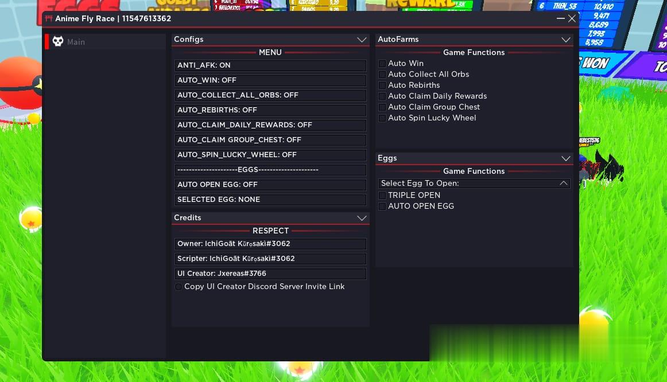Viewport: 667px width, 382px height.
Task: Close the Anime Fly Race window
Action: pos(572,18)
